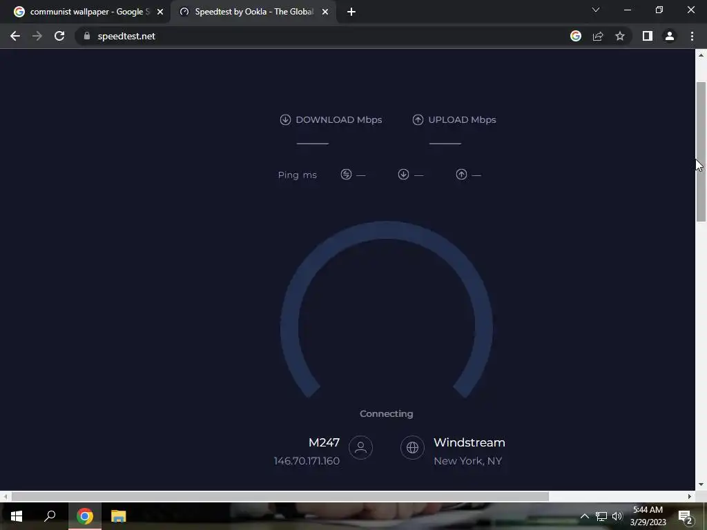Share this page via share icon
Viewport: 707px width, 530px height.
[x=598, y=36]
